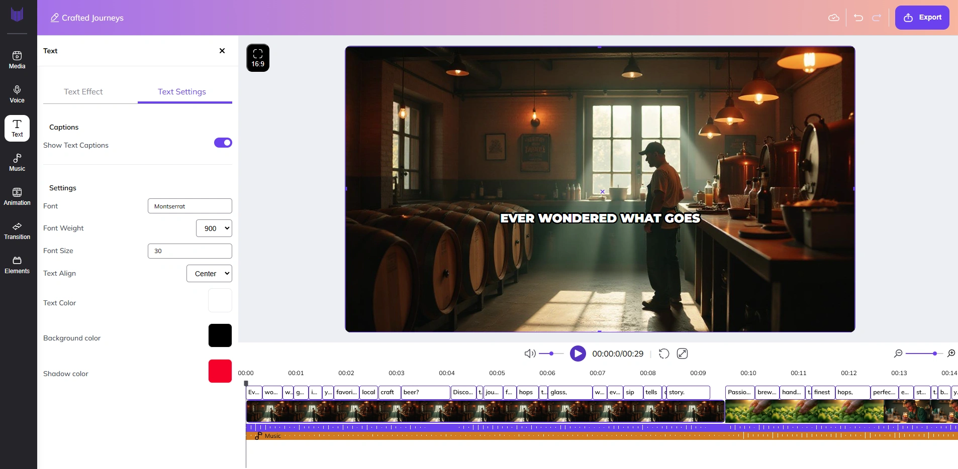This screenshot has width=958, height=469.
Task: Change the 16:9 aspect ratio
Action: coord(258,58)
